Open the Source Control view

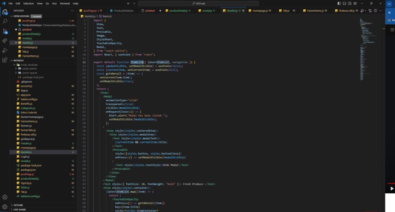[5, 31]
